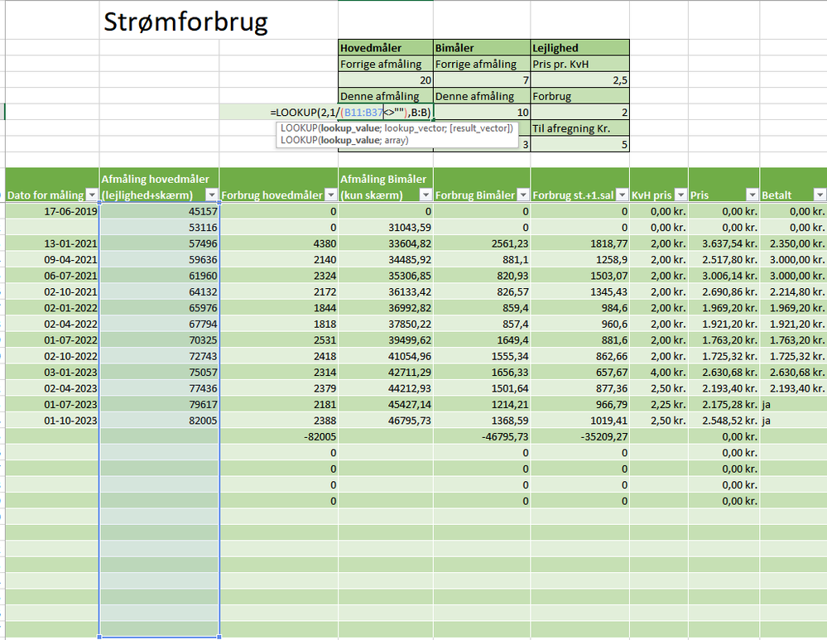Select the Pris pr. KvH cell

[579, 64]
